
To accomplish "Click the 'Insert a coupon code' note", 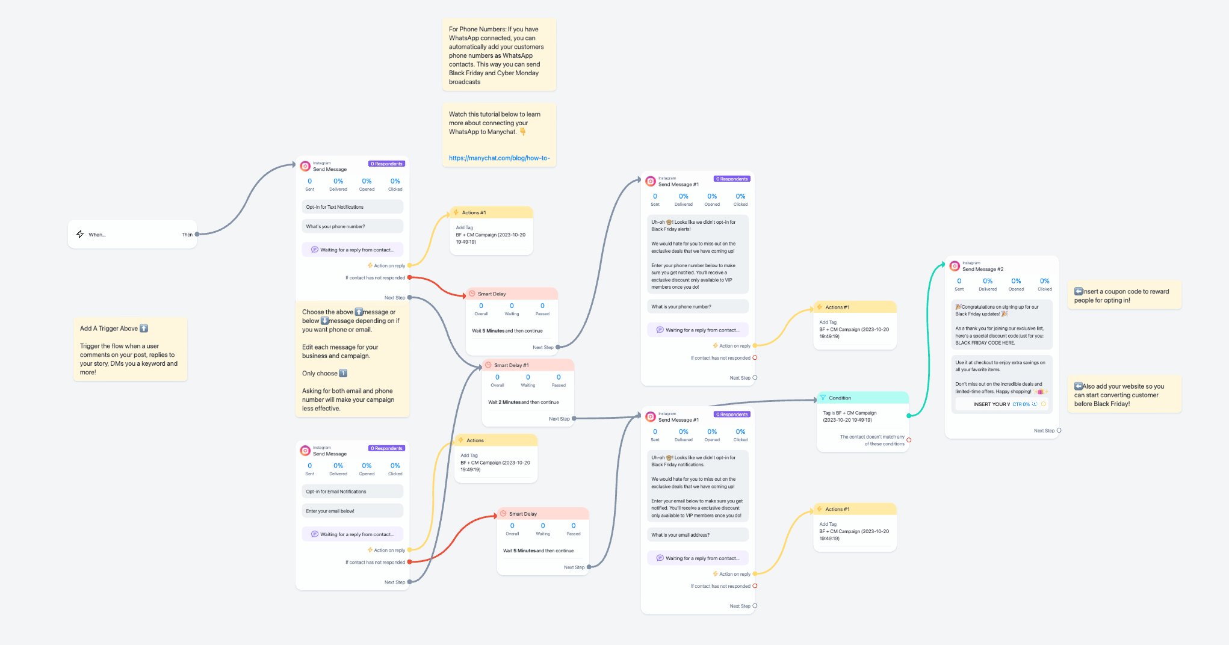I will [1124, 295].
